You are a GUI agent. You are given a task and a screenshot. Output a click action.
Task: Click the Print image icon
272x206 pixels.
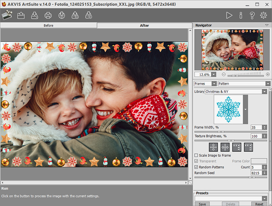[48, 15]
